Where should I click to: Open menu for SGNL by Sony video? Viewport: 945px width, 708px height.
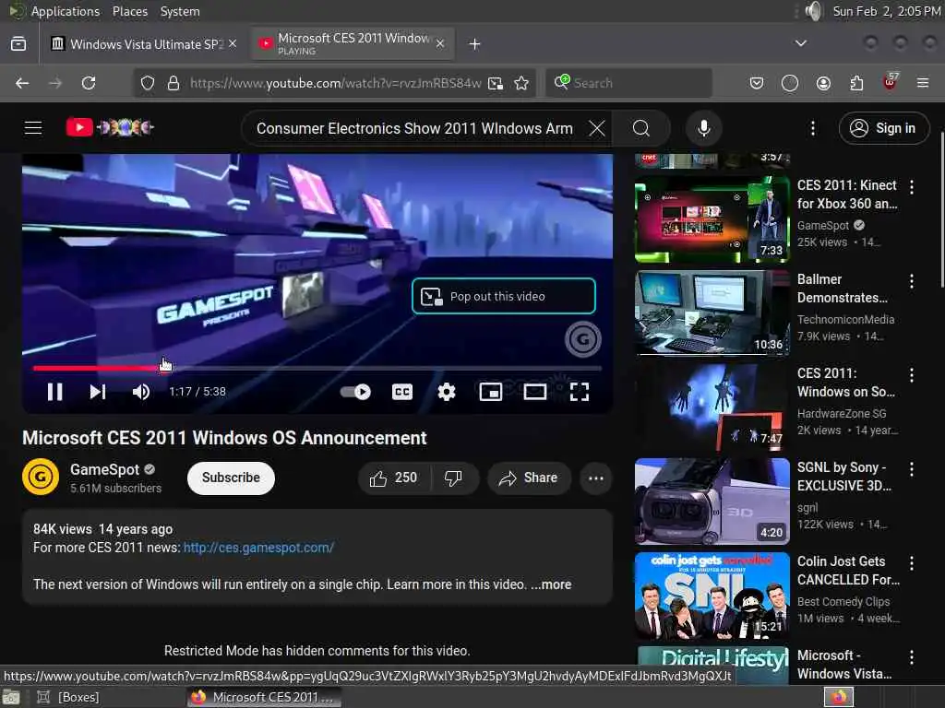(911, 469)
